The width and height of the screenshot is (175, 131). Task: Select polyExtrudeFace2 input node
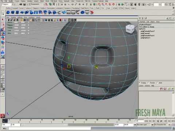[148, 31]
